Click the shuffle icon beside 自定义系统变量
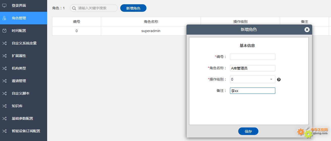The width and height of the screenshot is (331, 141). 4,43
